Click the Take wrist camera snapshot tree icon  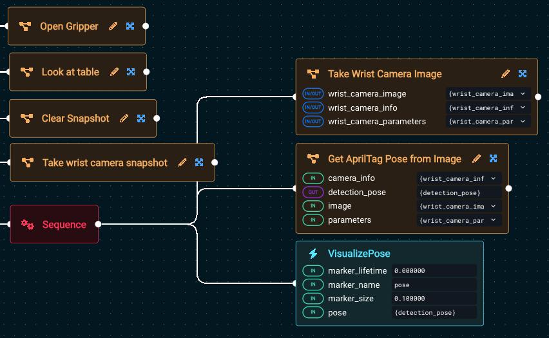28,162
